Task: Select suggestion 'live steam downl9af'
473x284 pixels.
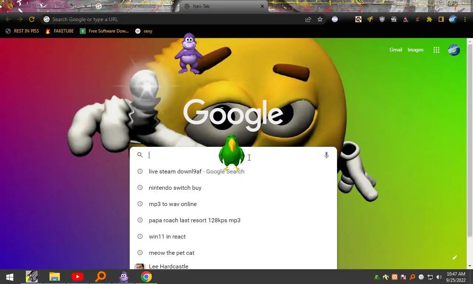Action: click(x=233, y=171)
